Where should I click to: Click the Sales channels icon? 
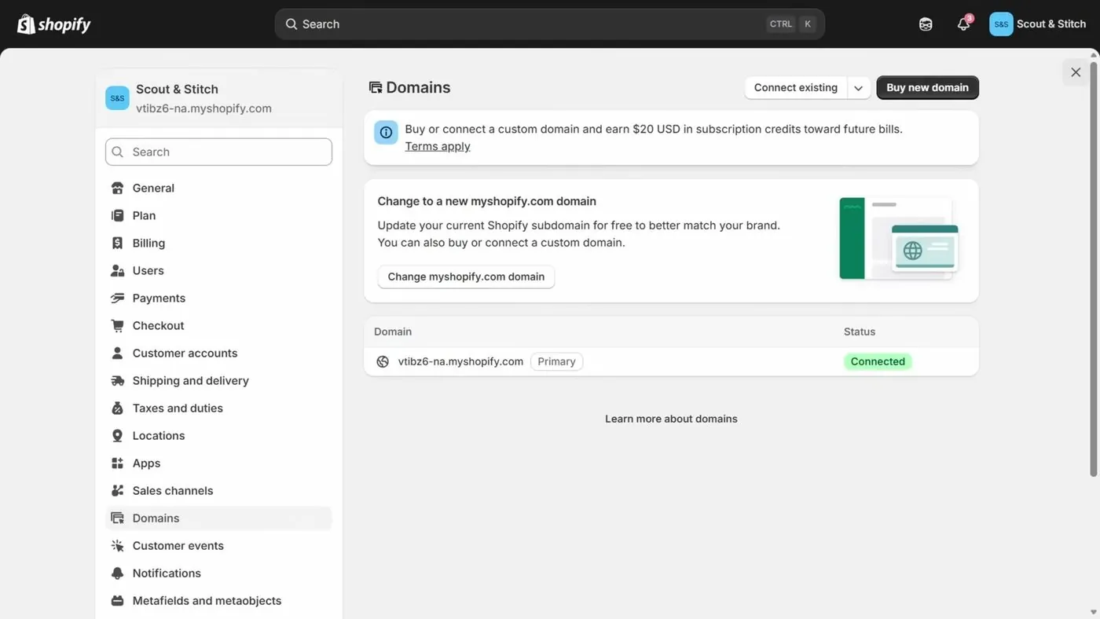coord(117,491)
